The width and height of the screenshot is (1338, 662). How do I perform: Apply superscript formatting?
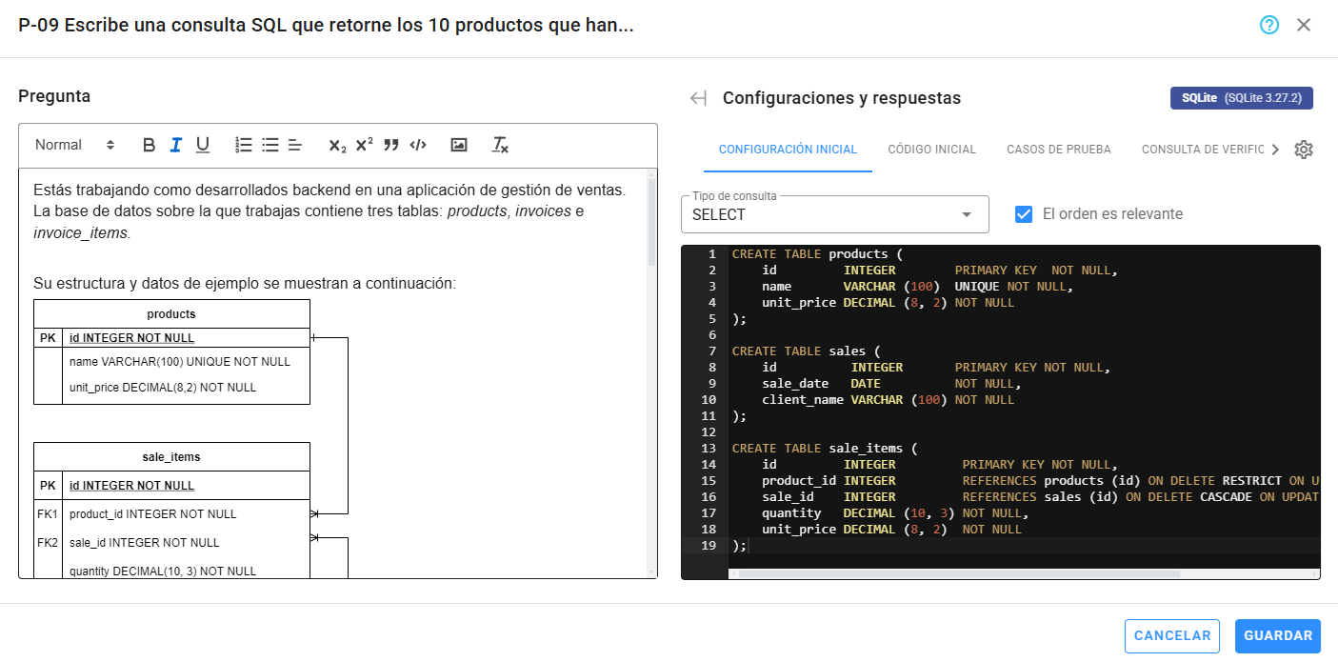click(364, 145)
